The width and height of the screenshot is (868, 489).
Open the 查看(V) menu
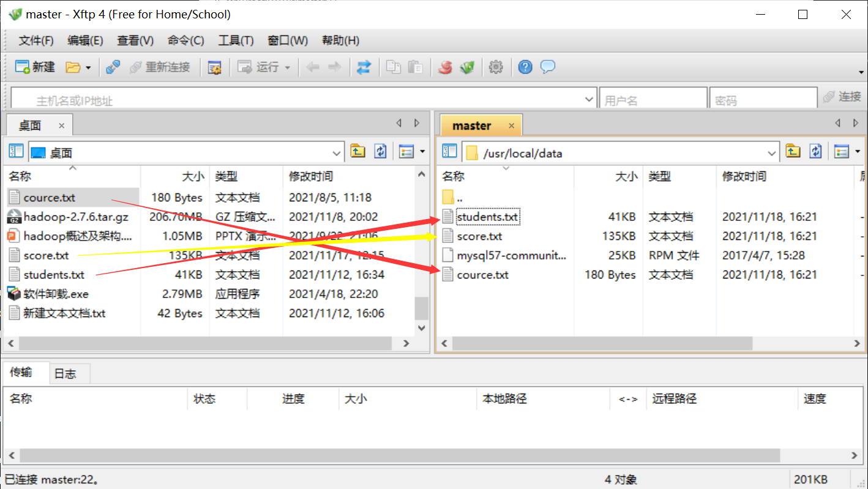tap(135, 40)
